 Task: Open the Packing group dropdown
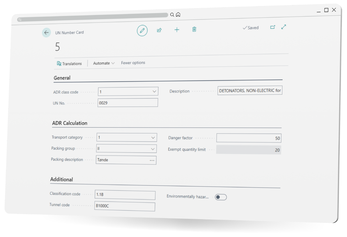(x=154, y=149)
